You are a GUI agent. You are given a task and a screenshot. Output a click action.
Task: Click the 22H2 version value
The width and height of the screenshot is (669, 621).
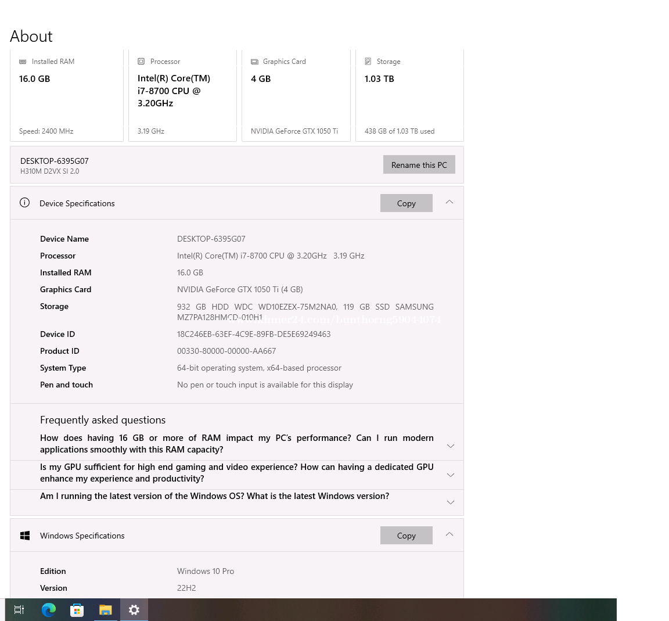(x=186, y=588)
